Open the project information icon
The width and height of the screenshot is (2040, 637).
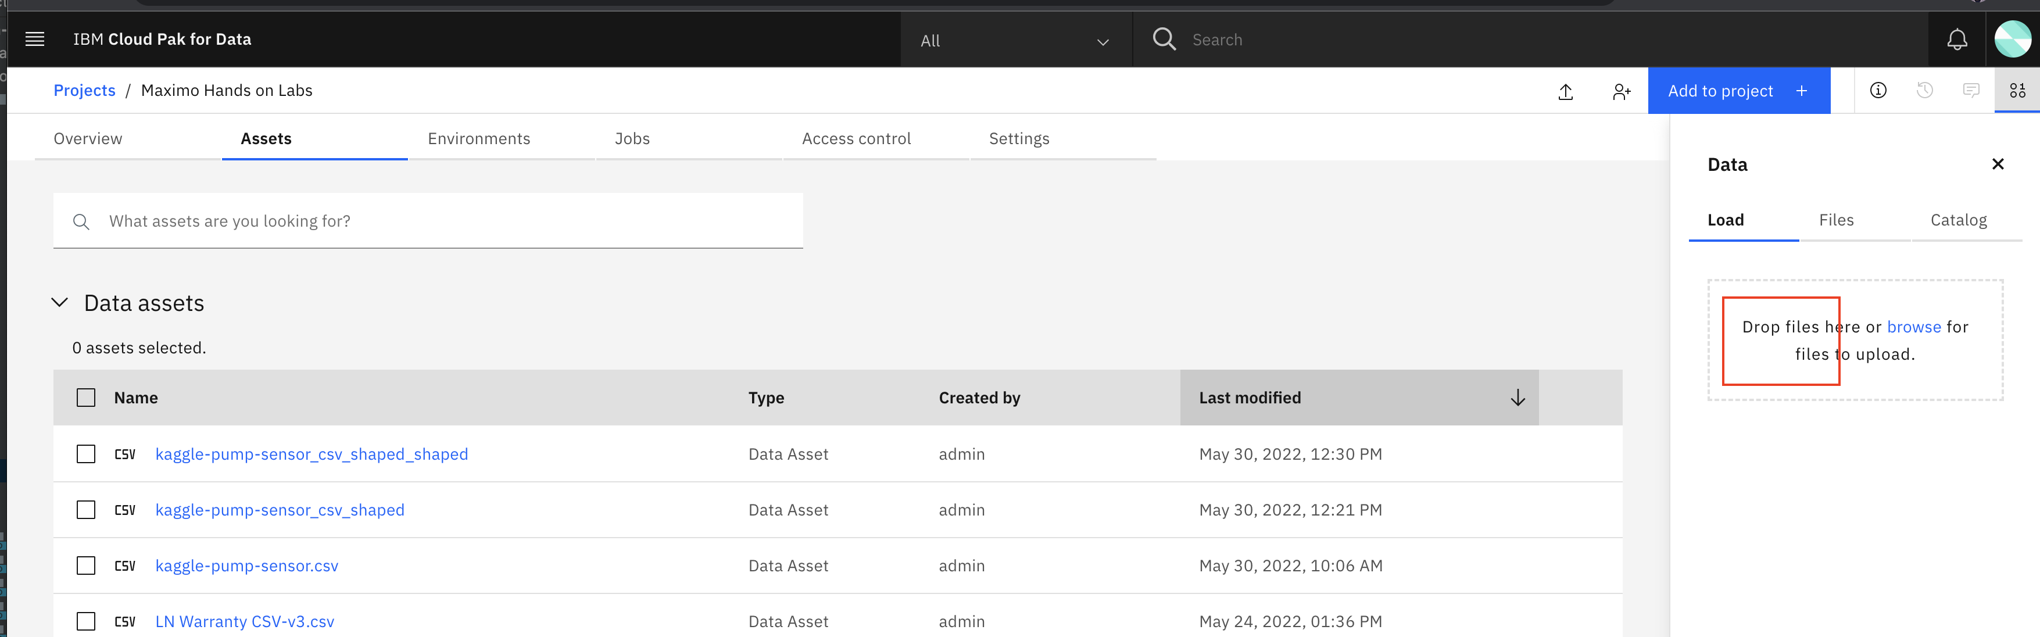pos(1878,90)
